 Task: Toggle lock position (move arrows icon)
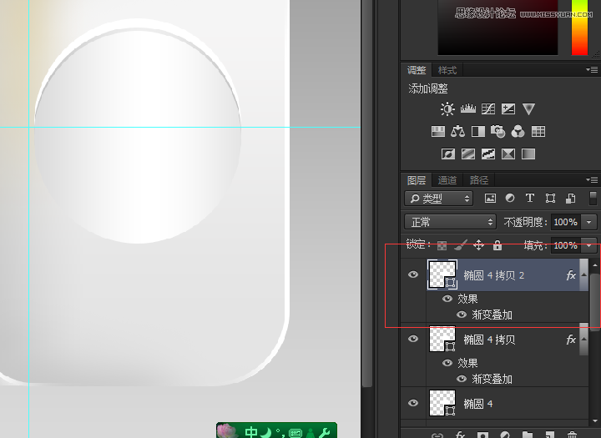(x=479, y=245)
